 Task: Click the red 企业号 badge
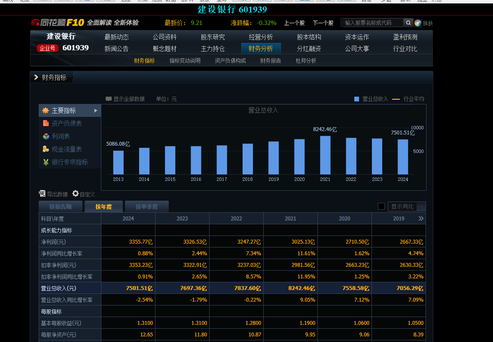48,48
